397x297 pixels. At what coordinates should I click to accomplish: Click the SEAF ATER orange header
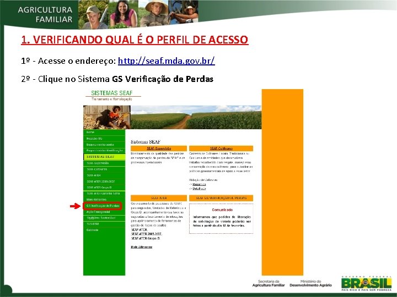click(159, 198)
